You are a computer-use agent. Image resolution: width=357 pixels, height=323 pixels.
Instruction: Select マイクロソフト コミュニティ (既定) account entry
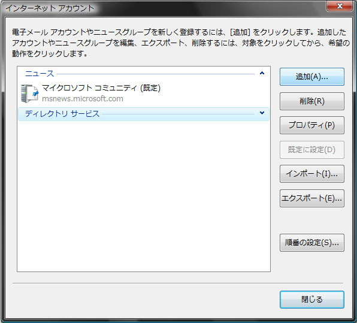point(143,93)
